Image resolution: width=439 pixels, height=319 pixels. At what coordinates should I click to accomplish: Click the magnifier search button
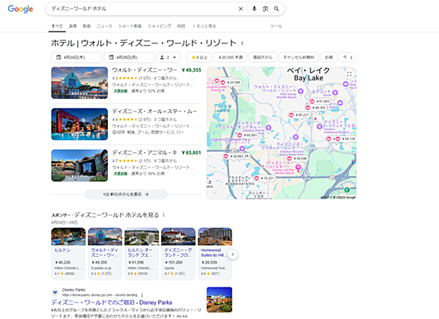[x=276, y=9]
